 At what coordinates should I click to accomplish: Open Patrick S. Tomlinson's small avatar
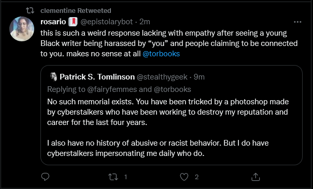coord(53,77)
